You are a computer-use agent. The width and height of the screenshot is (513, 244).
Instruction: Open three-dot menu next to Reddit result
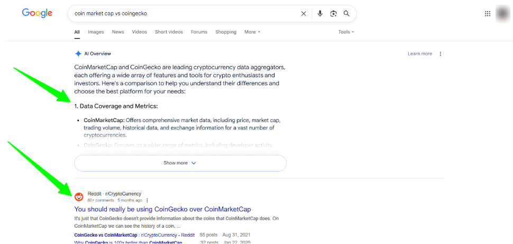tap(147, 200)
